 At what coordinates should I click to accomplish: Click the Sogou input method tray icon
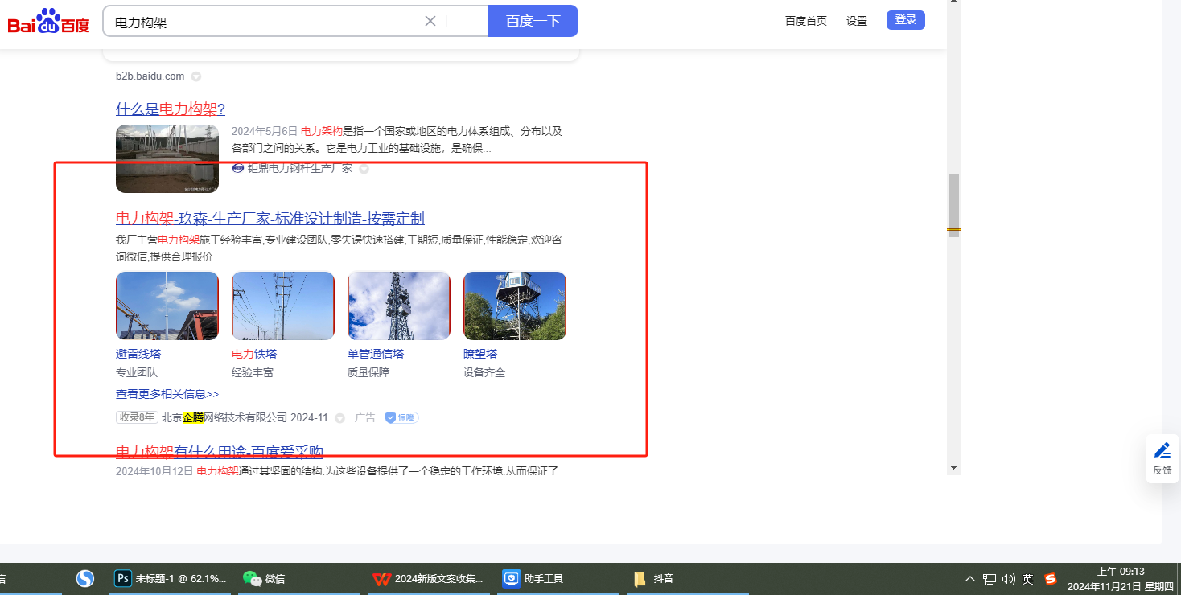[x=1050, y=578]
